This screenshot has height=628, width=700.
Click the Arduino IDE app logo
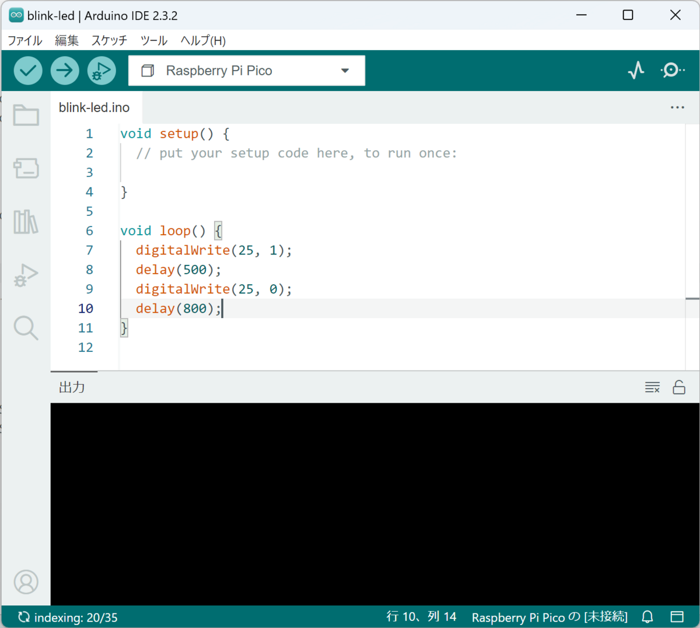tap(16, 15)
